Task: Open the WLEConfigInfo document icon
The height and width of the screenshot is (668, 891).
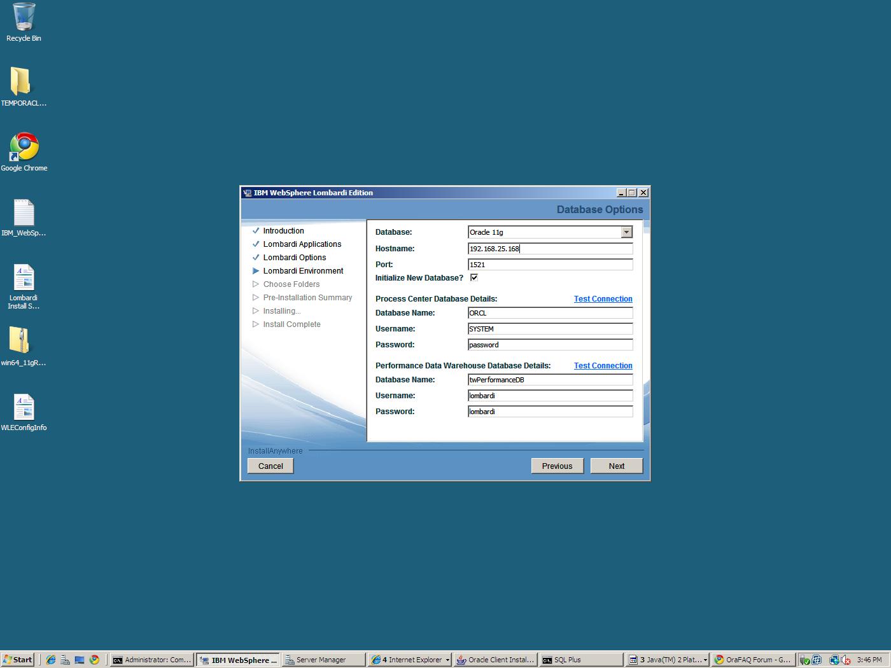Action: (x=24, y=407)
